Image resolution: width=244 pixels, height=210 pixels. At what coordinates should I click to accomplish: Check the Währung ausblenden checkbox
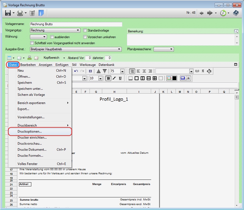(x=52, y=37)
